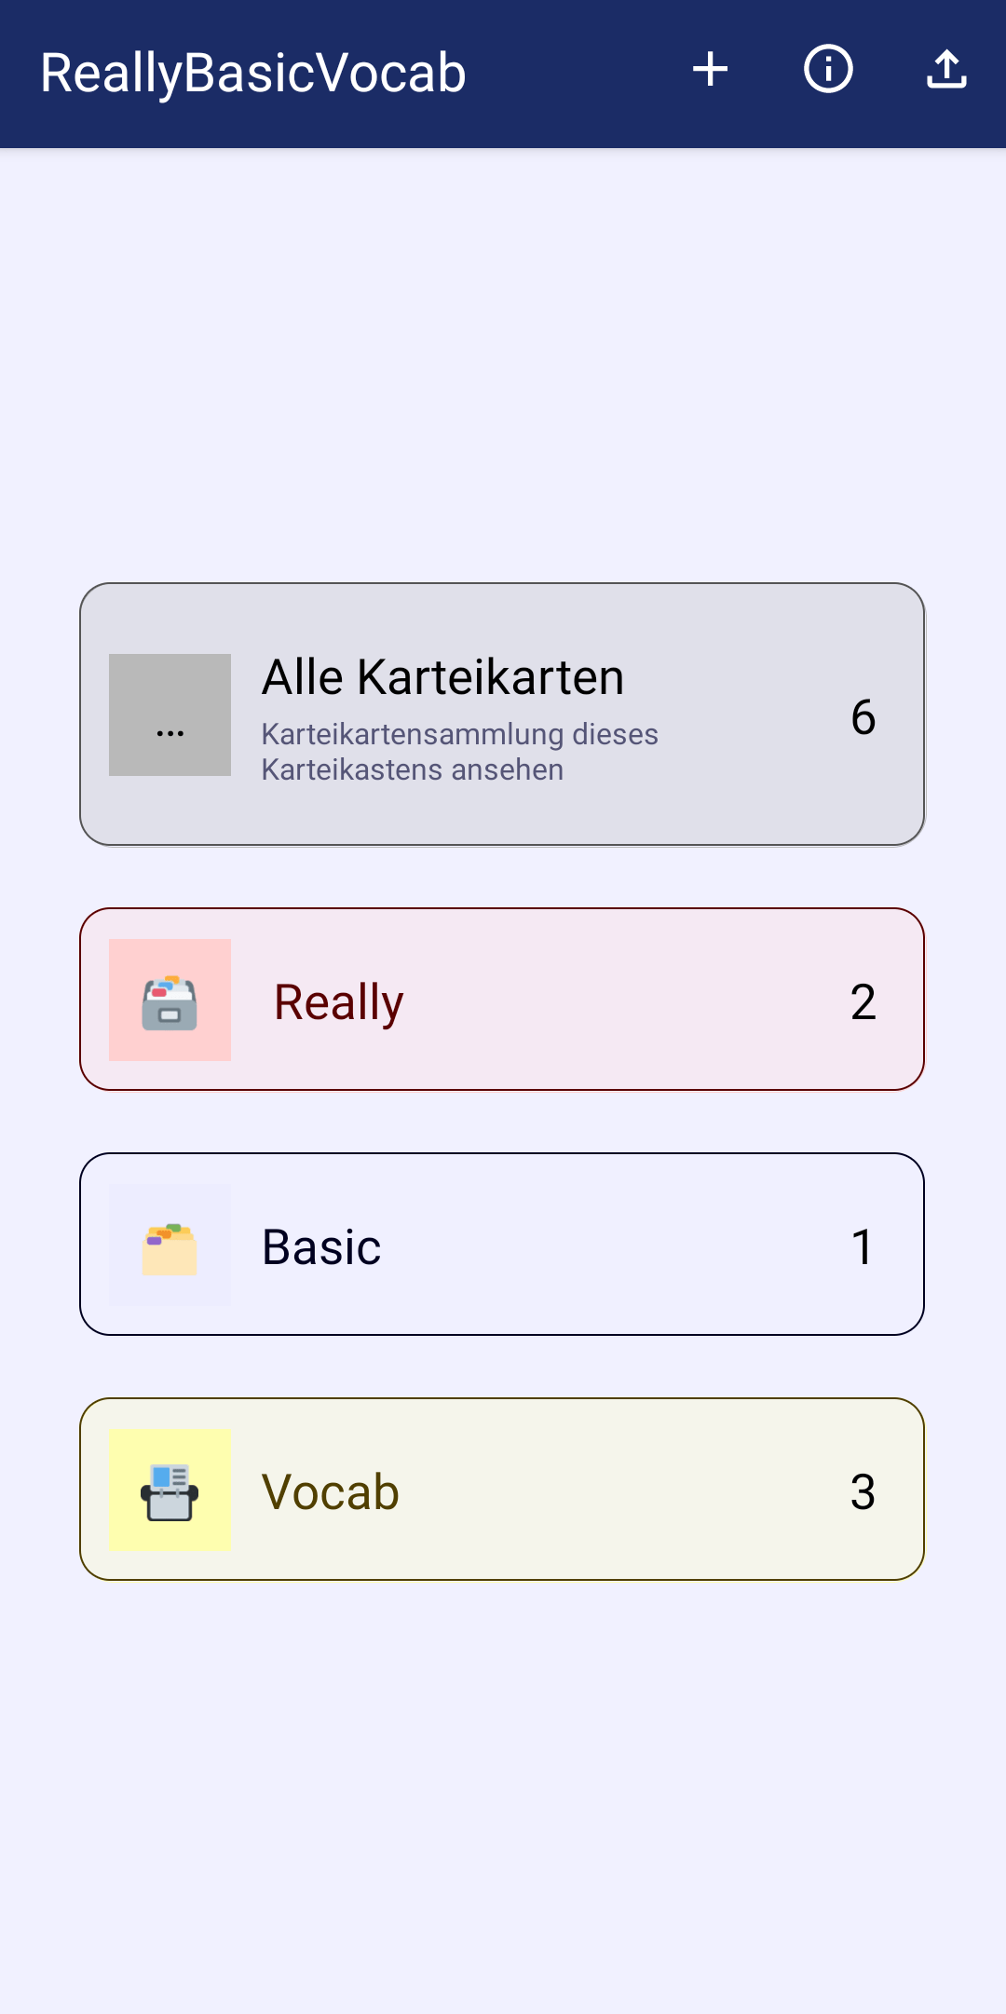Select the Basic collection title
Screen dimensions: 1006x2014
321,1247
